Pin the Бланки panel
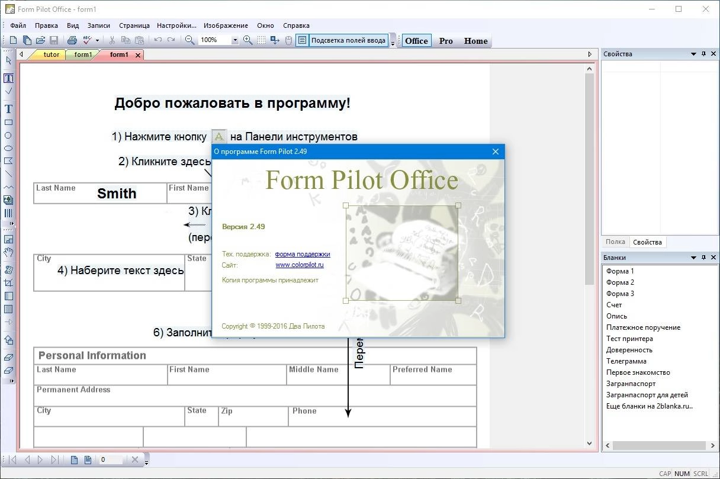Image resolution: width=720 pixels, height=479 pixels. pos(703,258)
